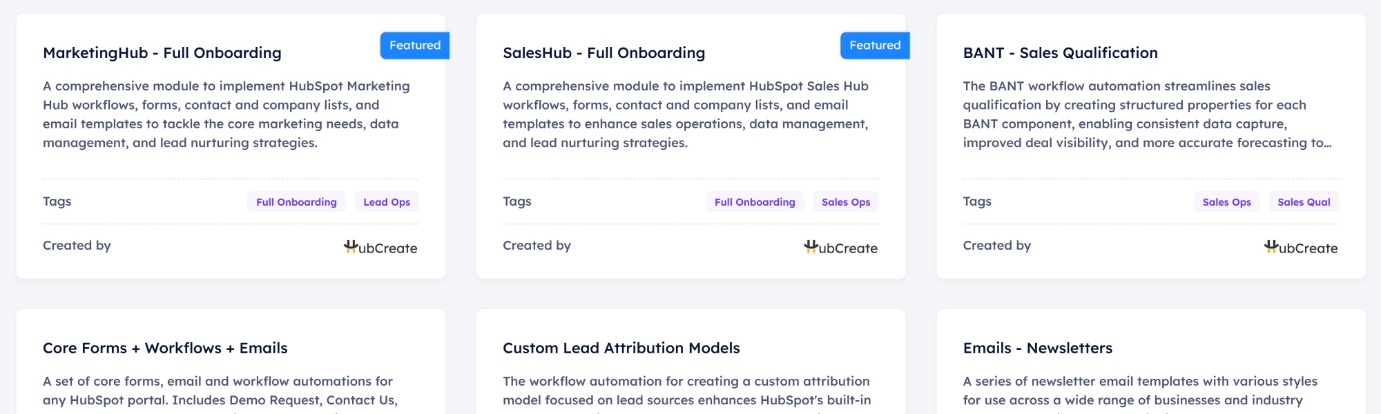Click the HubCreate logo in BANT card
The image size is (1381, 414).
click(1300, 247)
